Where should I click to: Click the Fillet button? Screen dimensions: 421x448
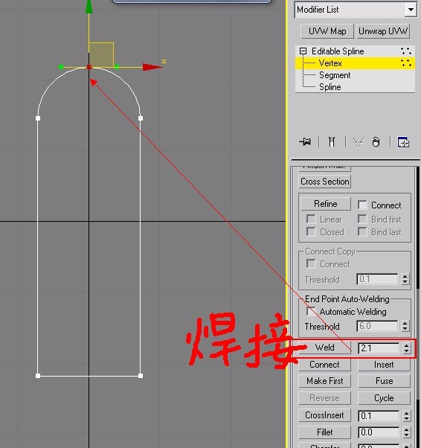[x=325, y=432]
